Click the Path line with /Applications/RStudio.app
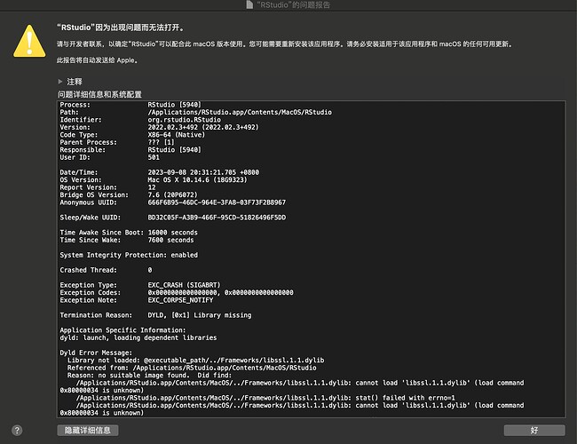This screenshot has height=444, width=577. pos(196,112)
